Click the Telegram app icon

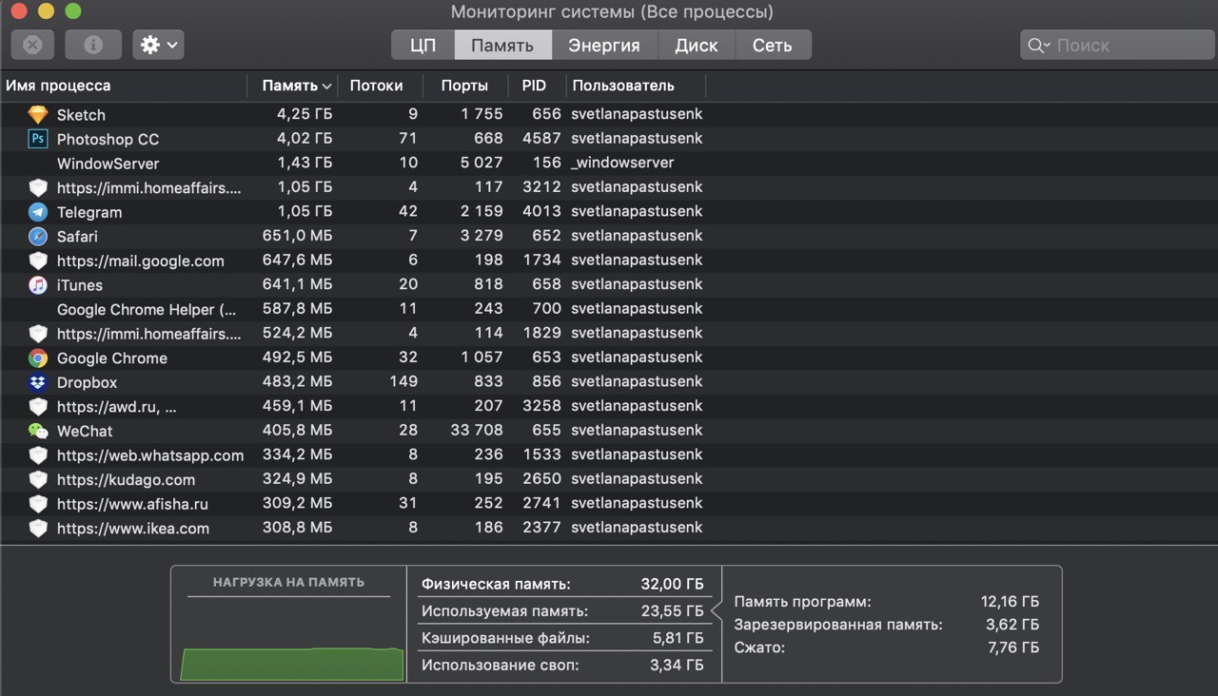(x=38, y=212)
